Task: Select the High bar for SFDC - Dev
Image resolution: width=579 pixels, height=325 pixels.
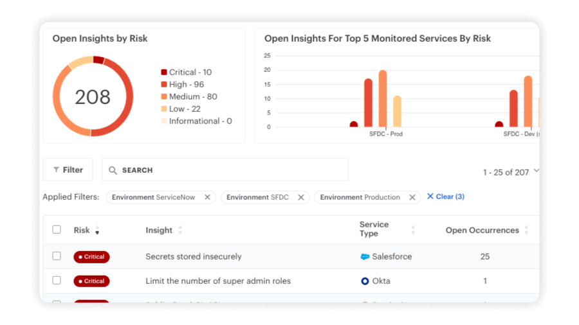Action: point(513,109)
